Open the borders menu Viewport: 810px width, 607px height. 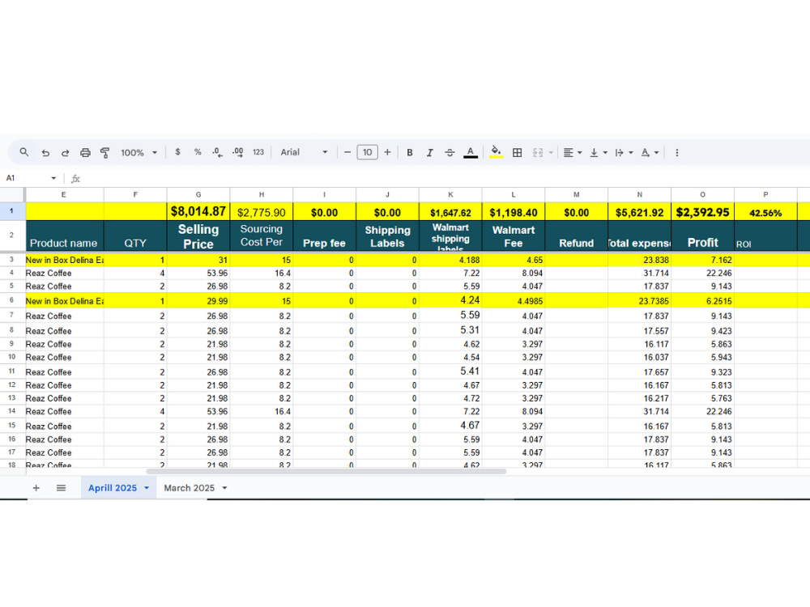[x=517, y=153]
